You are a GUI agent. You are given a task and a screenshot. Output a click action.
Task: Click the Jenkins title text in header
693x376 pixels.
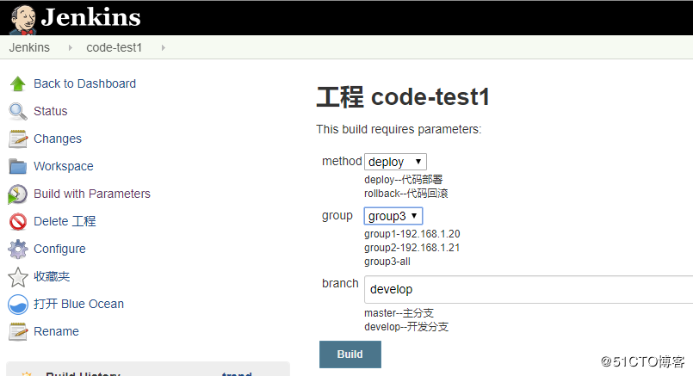(x=91, y=18)
